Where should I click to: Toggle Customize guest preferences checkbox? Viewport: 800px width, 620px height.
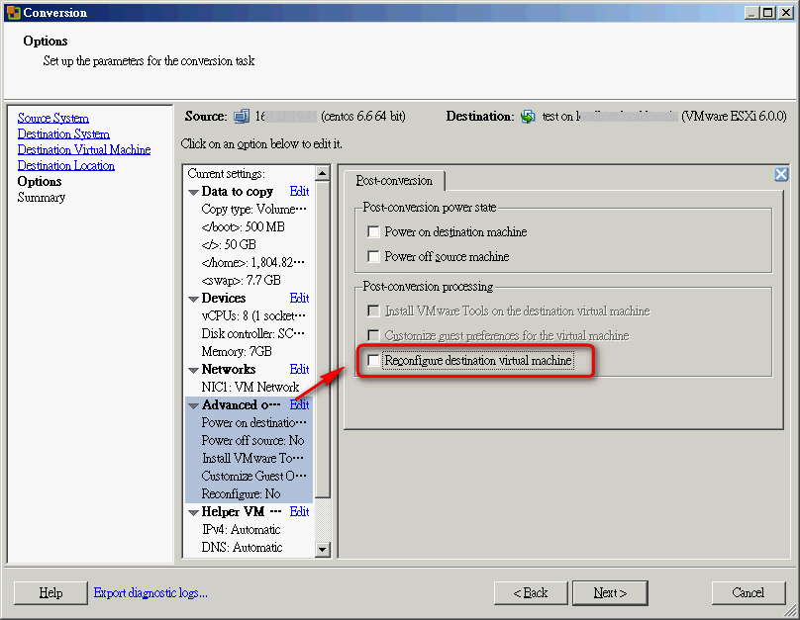click(x=373, y=335)
